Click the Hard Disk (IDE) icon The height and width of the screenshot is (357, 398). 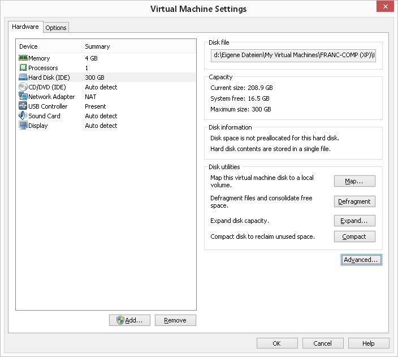[23, 78]
